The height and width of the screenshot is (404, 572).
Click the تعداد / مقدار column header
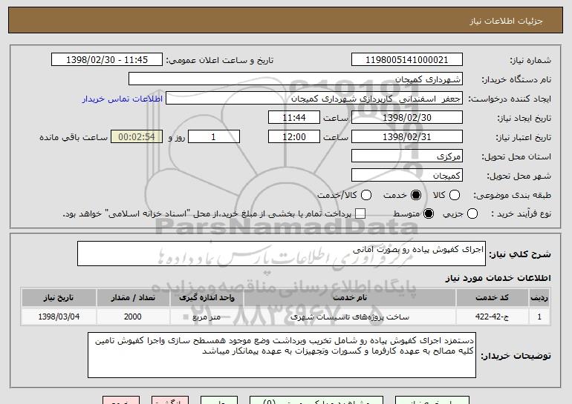(133, 298)
